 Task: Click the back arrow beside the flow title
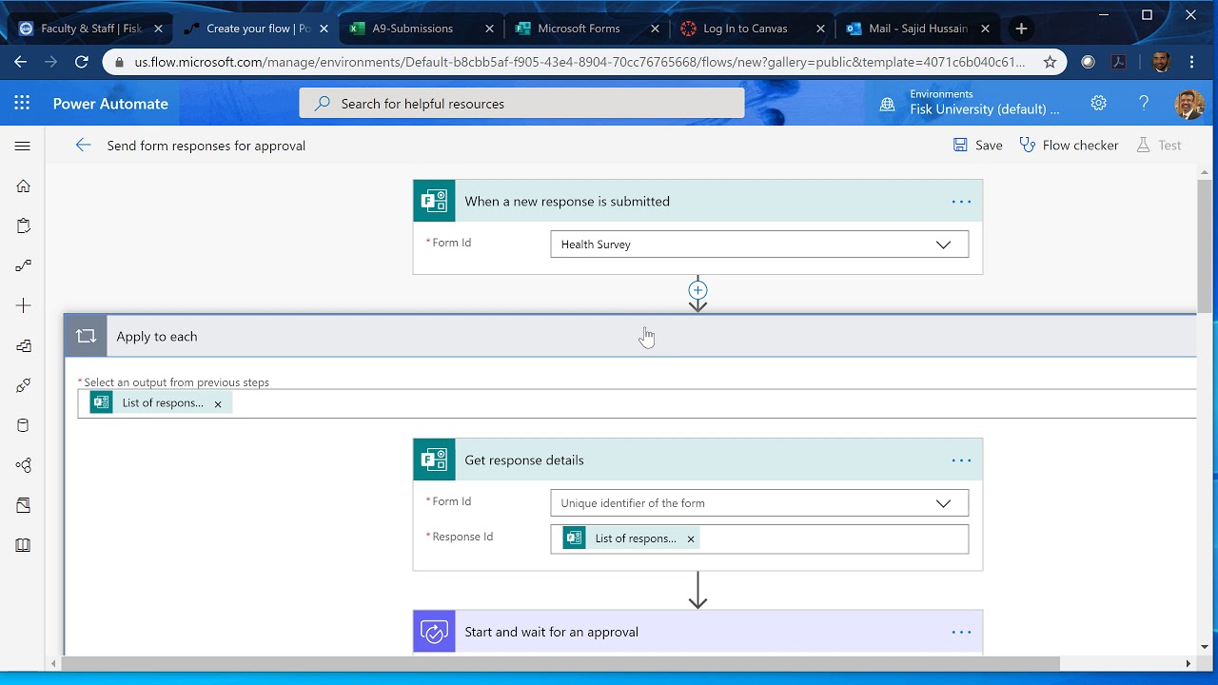[84, 146]
